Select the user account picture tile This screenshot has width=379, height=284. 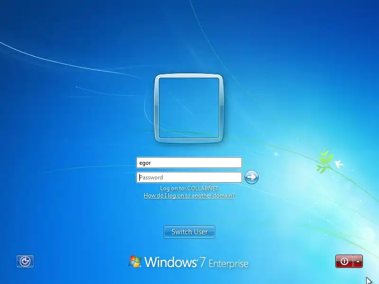coord(189,108)
